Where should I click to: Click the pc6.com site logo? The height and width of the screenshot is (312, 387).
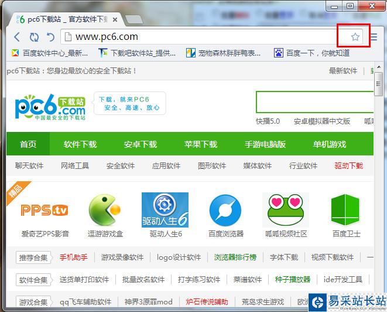pyautogui.click(x=50, y=107)
